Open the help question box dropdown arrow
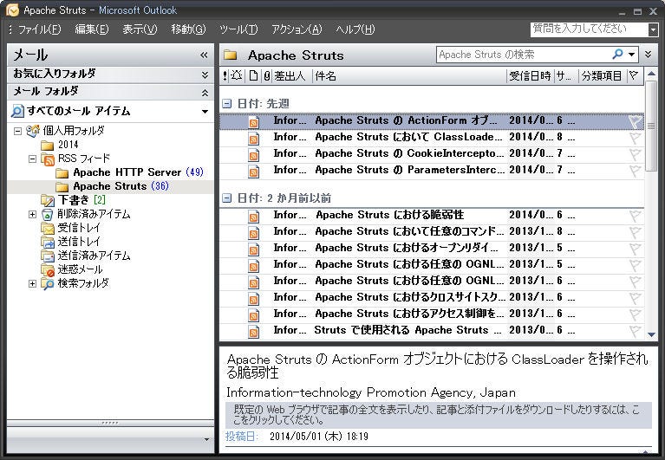The width and height of the screenshot is (665, 460). [x=654, y=29]
